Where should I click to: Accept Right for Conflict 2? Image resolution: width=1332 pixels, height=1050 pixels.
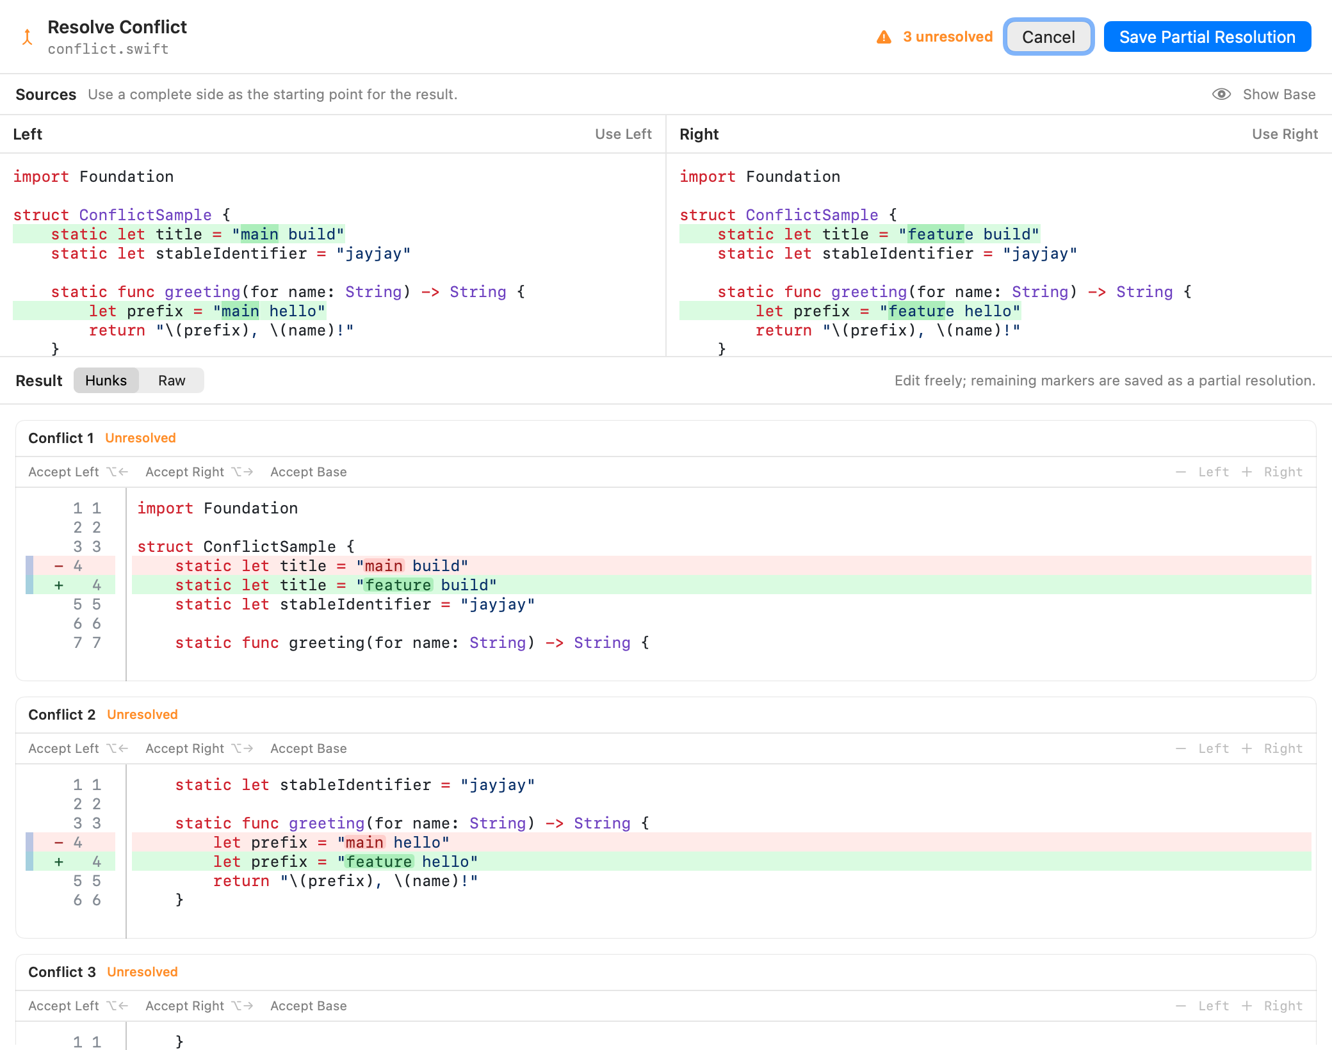[x=199, y=748]
